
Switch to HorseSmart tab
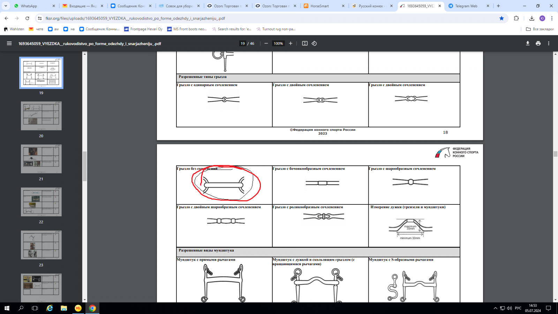324,6
